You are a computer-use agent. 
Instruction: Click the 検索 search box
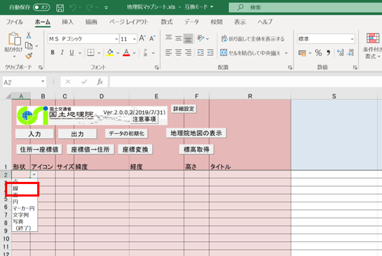tap(305, 8)
